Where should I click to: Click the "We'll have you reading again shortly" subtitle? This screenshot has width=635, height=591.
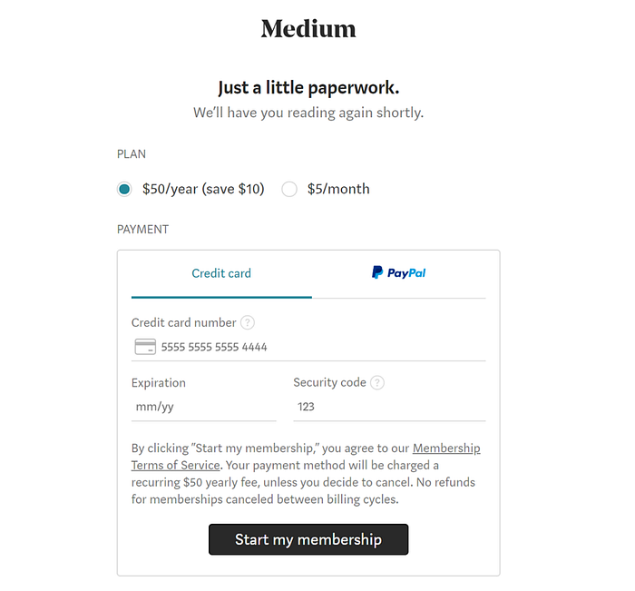tap(308, 113)
